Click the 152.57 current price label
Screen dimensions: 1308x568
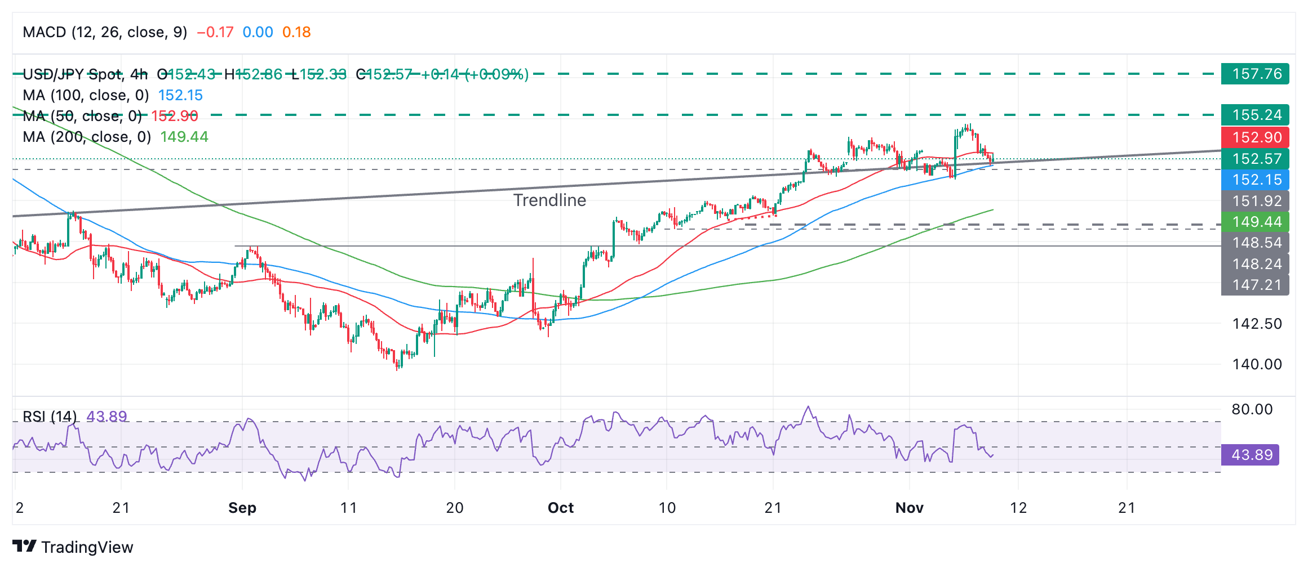point(1255,159)
